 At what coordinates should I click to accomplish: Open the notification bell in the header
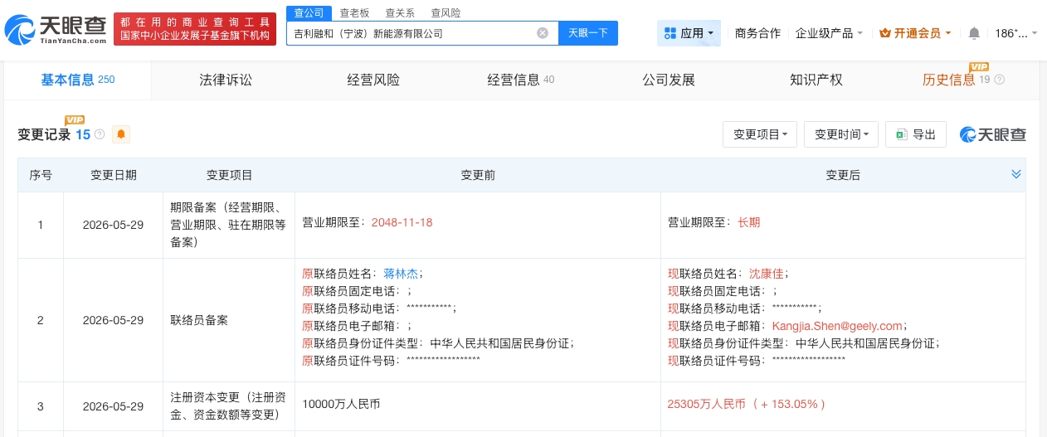tap(974, 33)
